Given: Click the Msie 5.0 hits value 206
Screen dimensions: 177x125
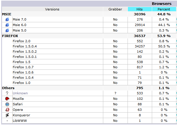Looking at the screenshot, I should click(x=140, y=30).
